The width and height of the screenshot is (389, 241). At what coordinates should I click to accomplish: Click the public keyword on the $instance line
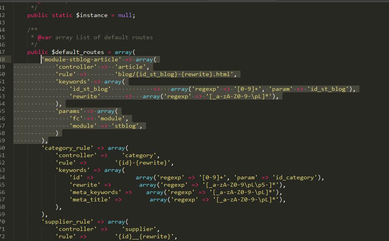37,16
